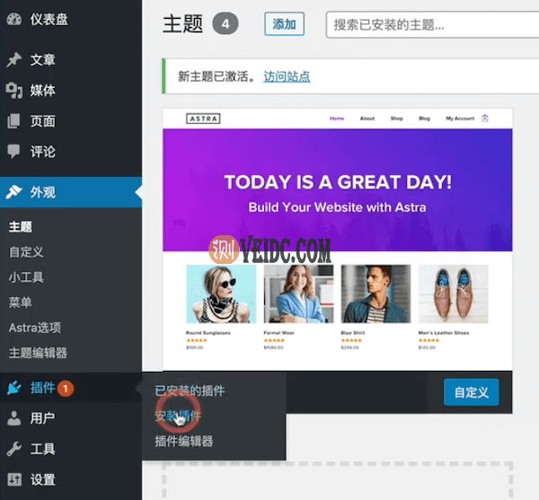Select 小工具 submenu entry
539x500 pixels.
point(26,277)
